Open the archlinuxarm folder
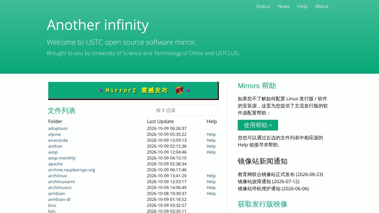The image size is (379, 213). pyautogui.click(x=62, y=182)
